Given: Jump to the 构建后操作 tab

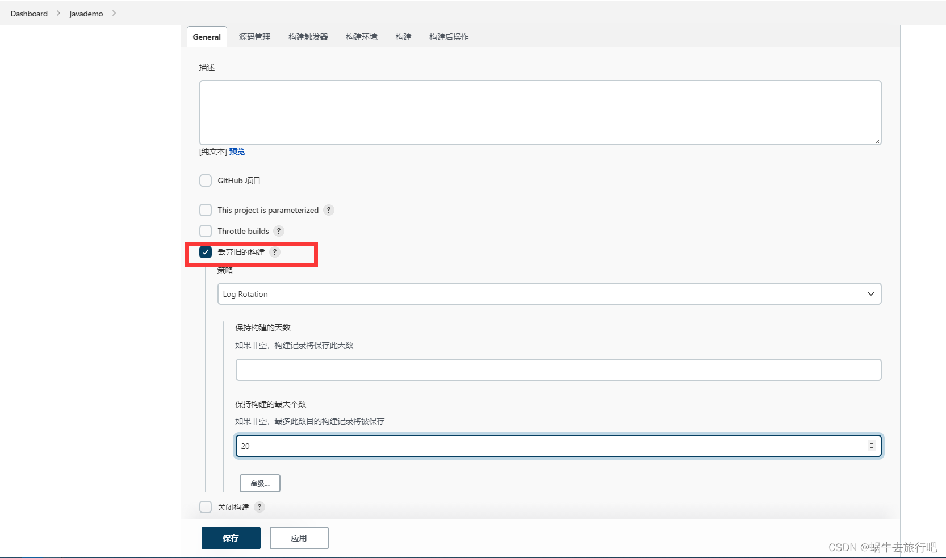Looking at the screenshot, I should point(449,37).
